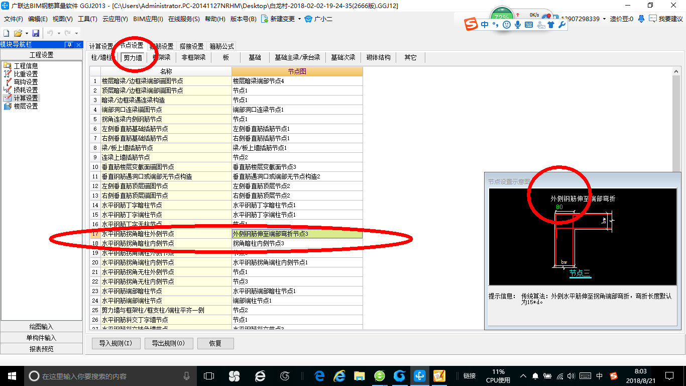Viewport: 686px width, 386px height.
Task: Click the Redo arrow icon
Action: point(67,33)
